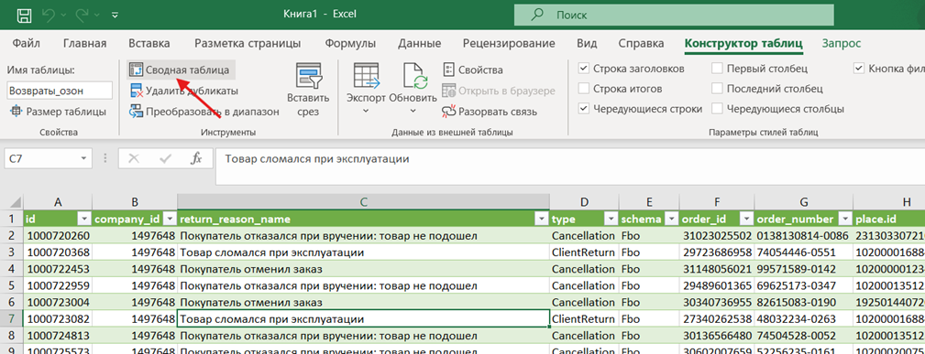The image size is (925, 354).
Task: Open filter dropdown for type column
Action: (611, 220)
